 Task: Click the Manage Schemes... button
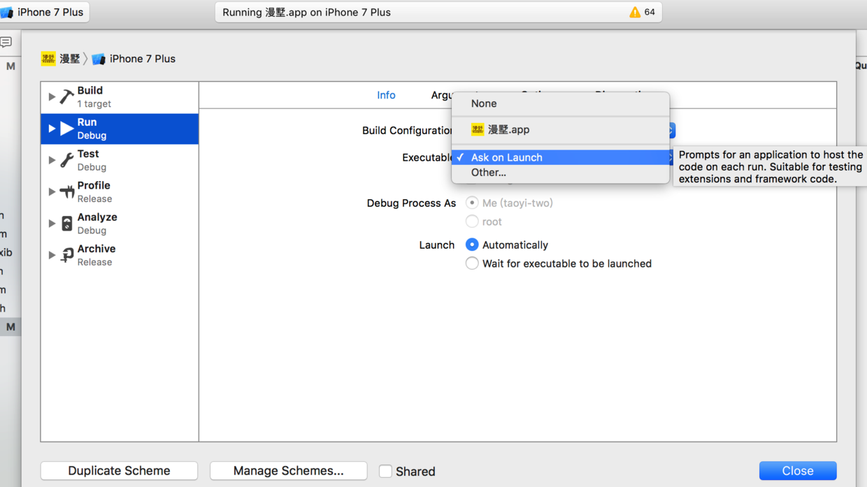(x=288, y=471)
